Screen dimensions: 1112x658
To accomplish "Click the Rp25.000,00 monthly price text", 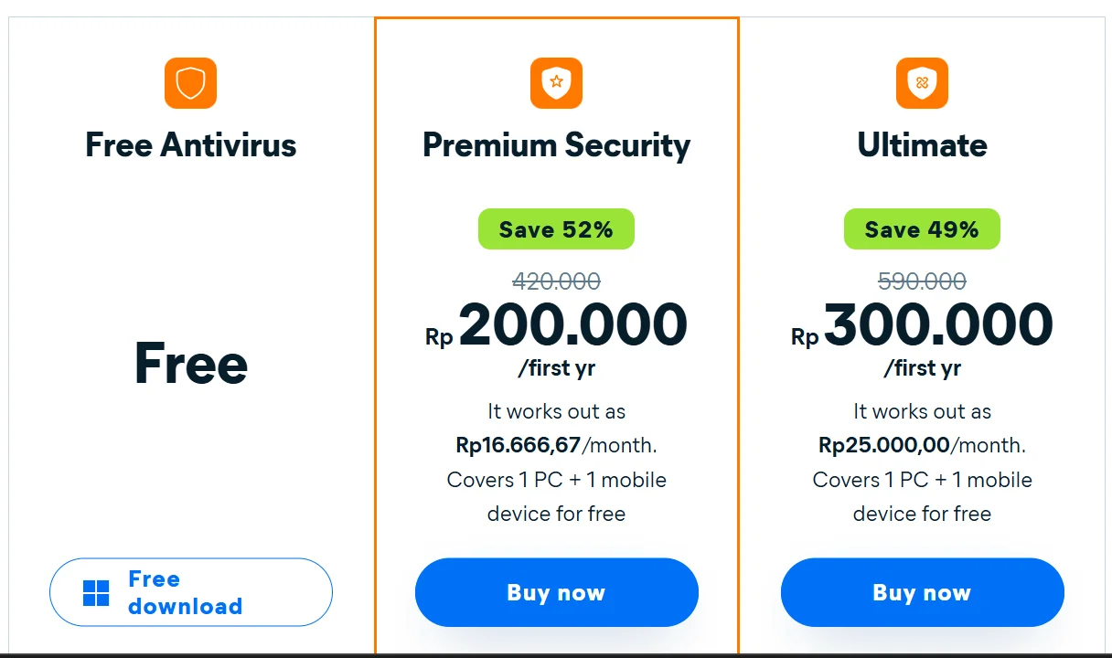I will pos(884,446).
